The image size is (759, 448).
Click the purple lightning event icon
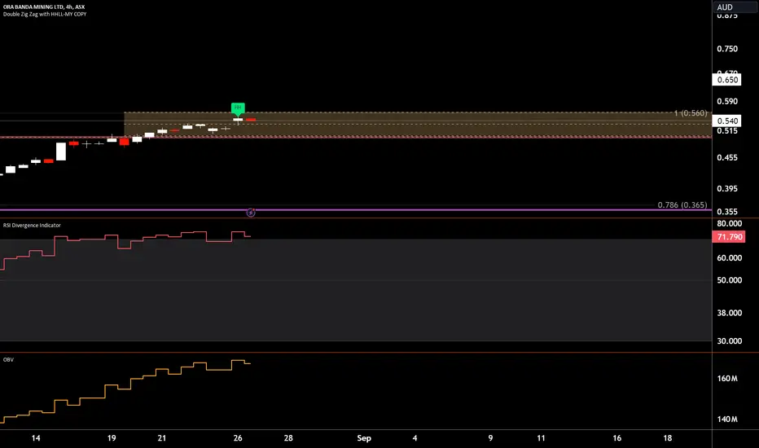[x=251, y=212]
